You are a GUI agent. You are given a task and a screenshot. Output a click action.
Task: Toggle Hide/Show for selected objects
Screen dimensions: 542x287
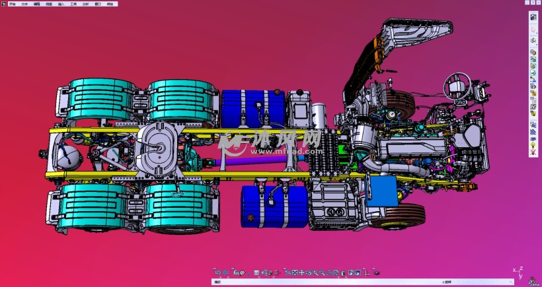tap(352, 272)
